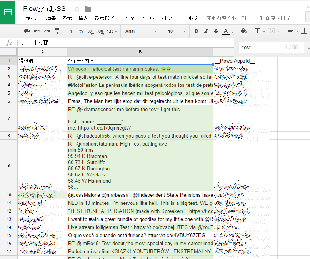Open the アドオン menu
The width and height of the screenshot is (310, 259).
point(169,18)
